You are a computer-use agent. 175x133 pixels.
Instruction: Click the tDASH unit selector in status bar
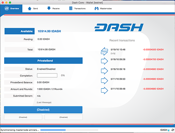point(164,130)
